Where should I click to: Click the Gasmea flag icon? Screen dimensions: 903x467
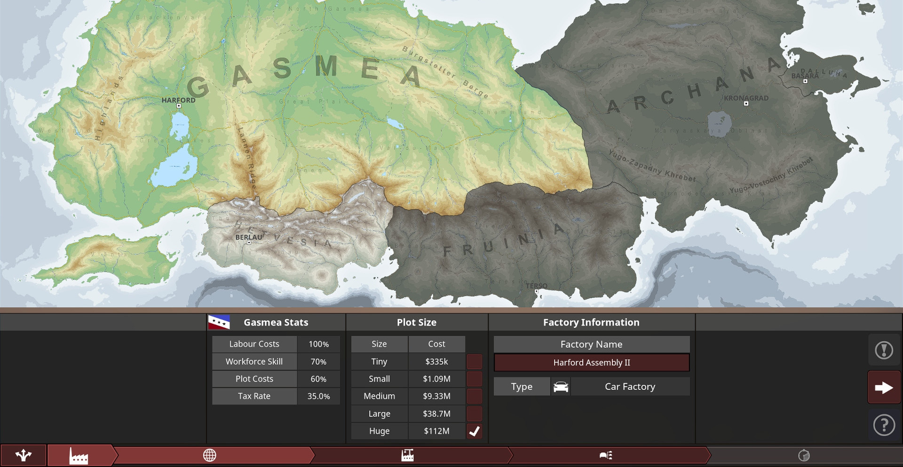pyautogui.click(x=219, y=322)
